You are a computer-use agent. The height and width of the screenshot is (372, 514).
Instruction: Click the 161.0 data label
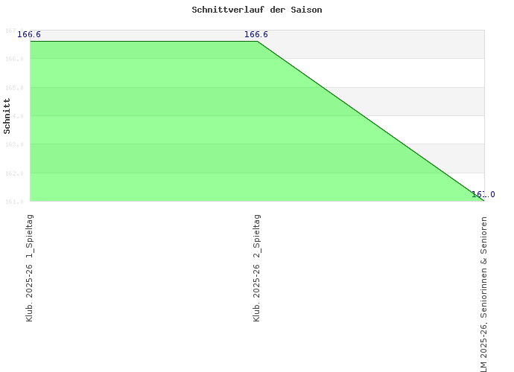[x=483, y=194]
